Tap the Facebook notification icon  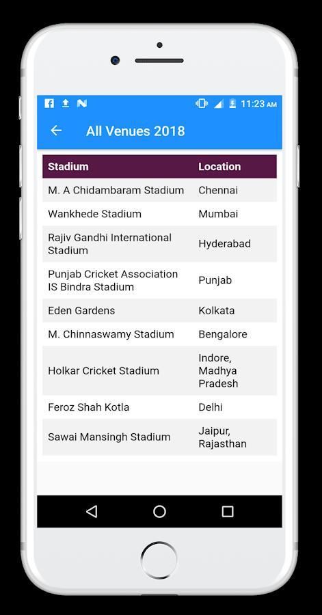pyautogui.click(x=49, y=104)
